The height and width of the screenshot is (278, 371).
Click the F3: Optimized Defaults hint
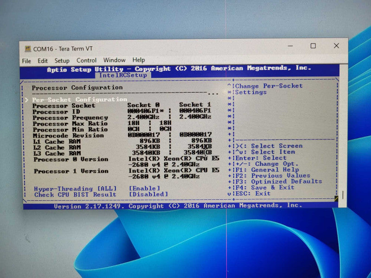(x=279, y=182)
